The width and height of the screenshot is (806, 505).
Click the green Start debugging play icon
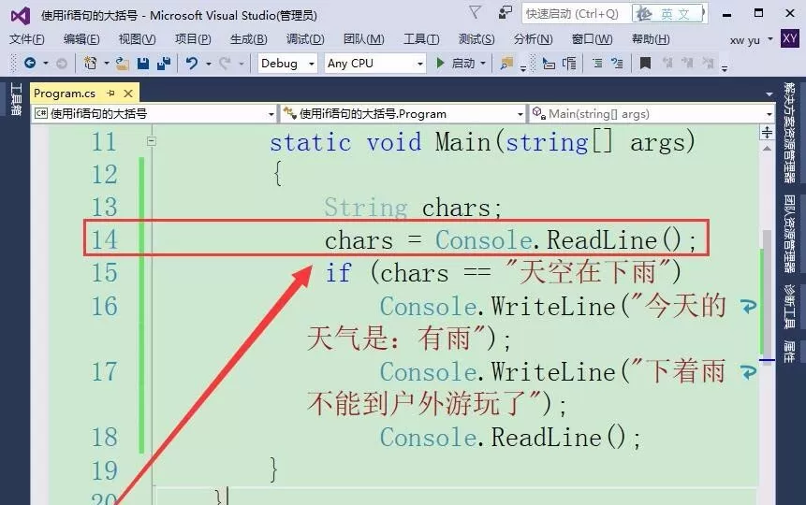click(440, 64)
